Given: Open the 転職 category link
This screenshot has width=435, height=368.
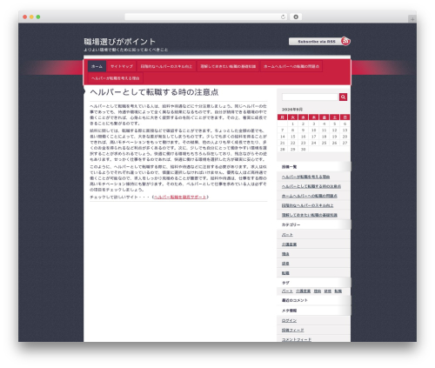Looking at the screenshot, I should 285,273.
